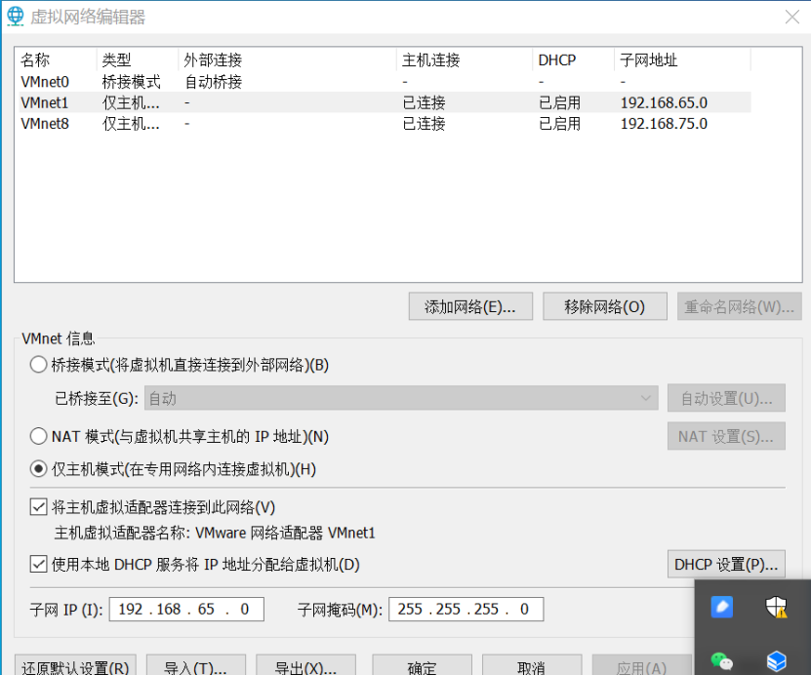Open the WeChat tray icon

(721, 660)
